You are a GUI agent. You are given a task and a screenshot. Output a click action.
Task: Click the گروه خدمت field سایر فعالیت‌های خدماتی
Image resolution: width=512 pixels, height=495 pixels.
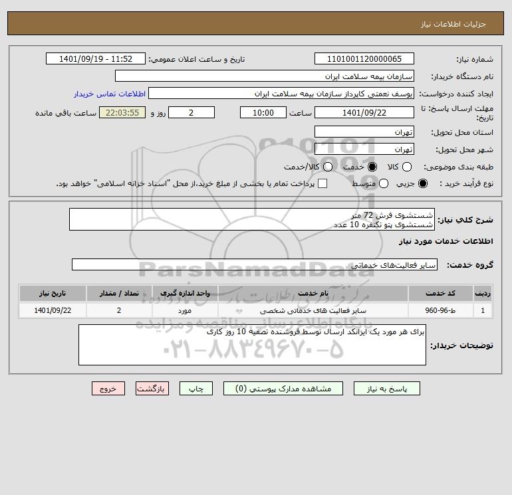coord(255,265)
